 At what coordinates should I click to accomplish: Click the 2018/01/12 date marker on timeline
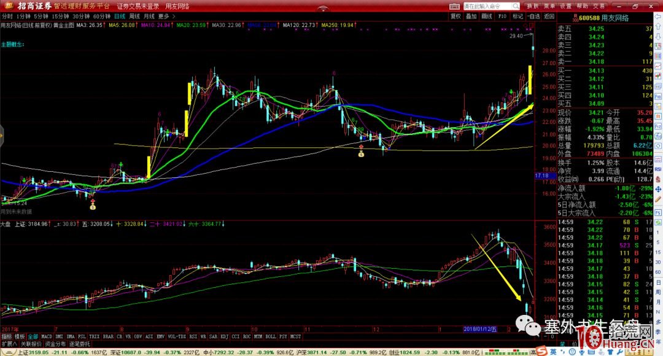[x=481, y=329]
